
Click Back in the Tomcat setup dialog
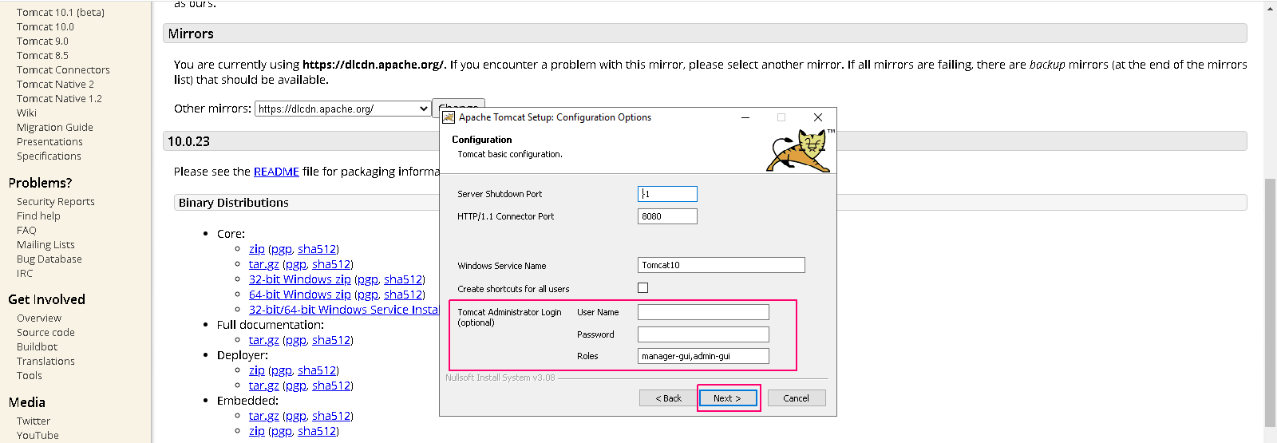point(669,398)
